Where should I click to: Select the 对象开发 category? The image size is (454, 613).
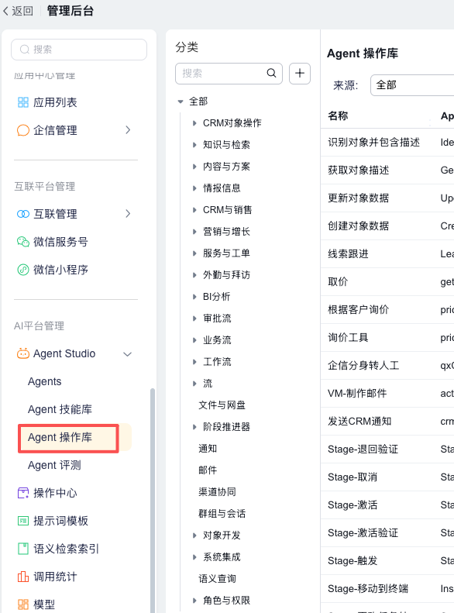[x=222, y=536]
